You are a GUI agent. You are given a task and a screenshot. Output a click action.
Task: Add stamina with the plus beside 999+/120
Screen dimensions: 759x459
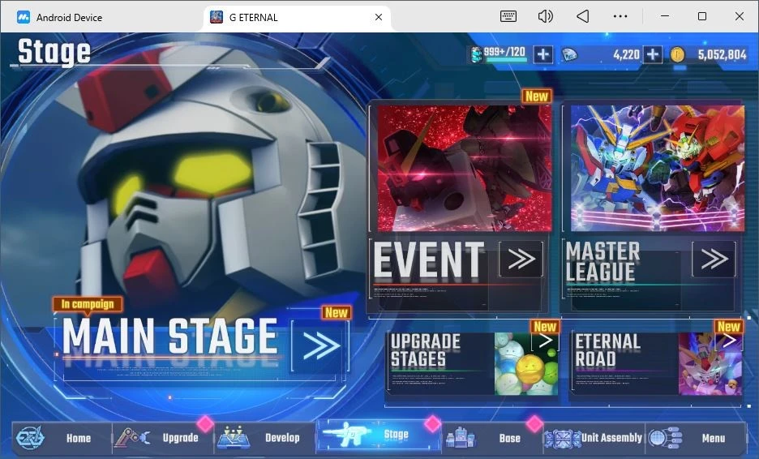coord(543,54)
